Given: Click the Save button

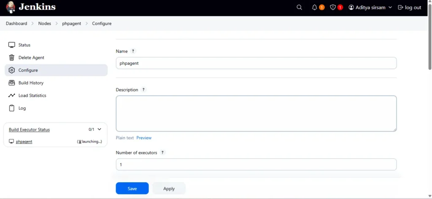Looking at the screenshot, I should pos(132,188).
